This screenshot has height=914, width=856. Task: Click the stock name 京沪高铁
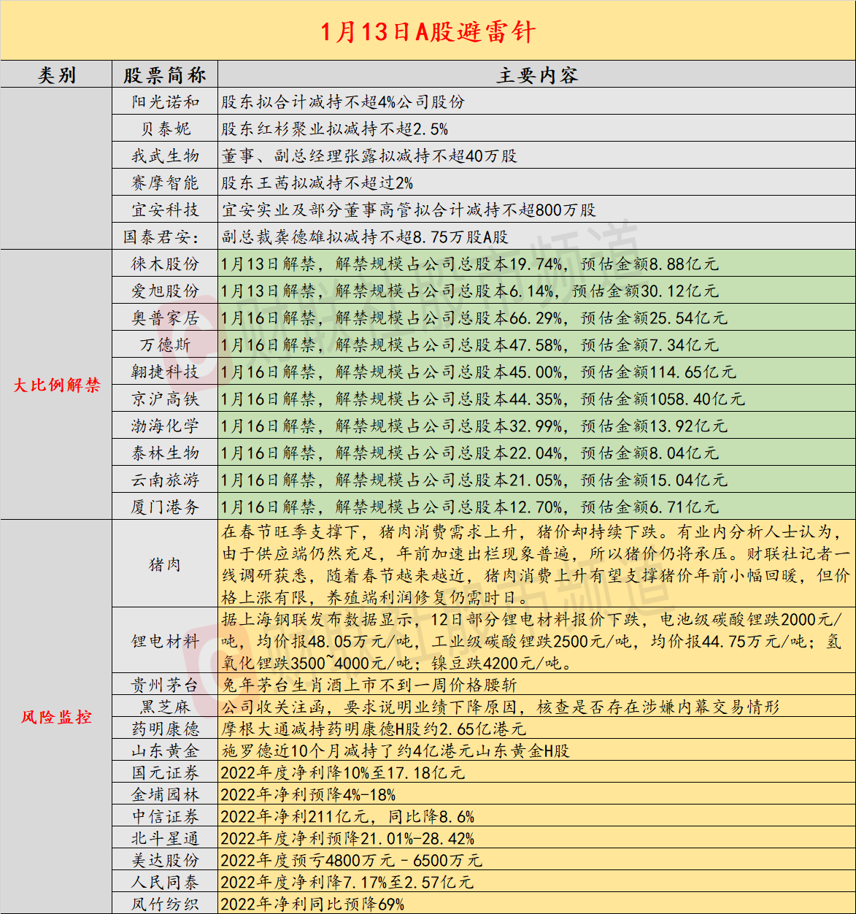pos(165,399)
